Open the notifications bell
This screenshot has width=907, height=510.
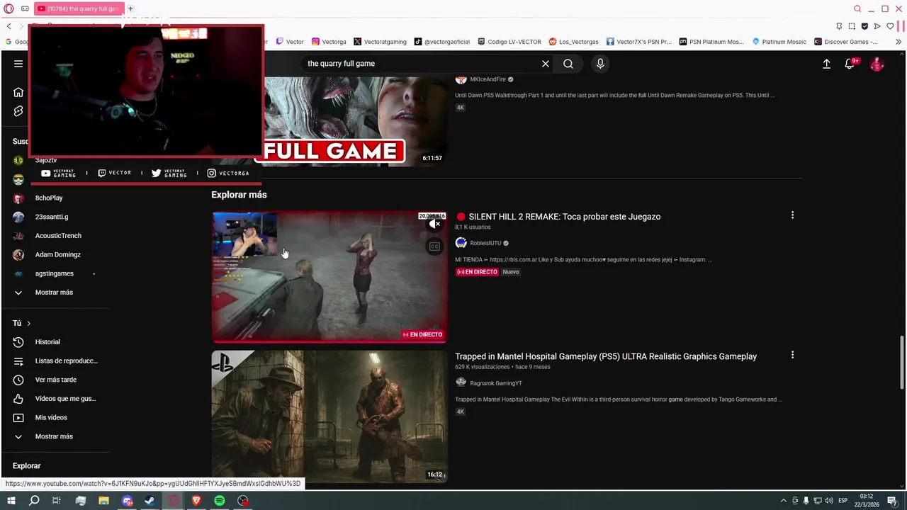click(x=850, y=64)
